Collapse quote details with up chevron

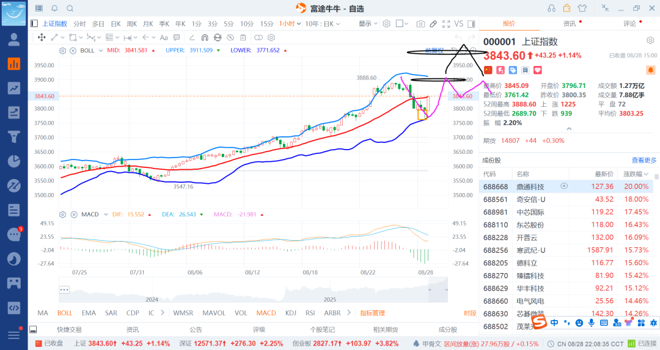coord(569,129)
